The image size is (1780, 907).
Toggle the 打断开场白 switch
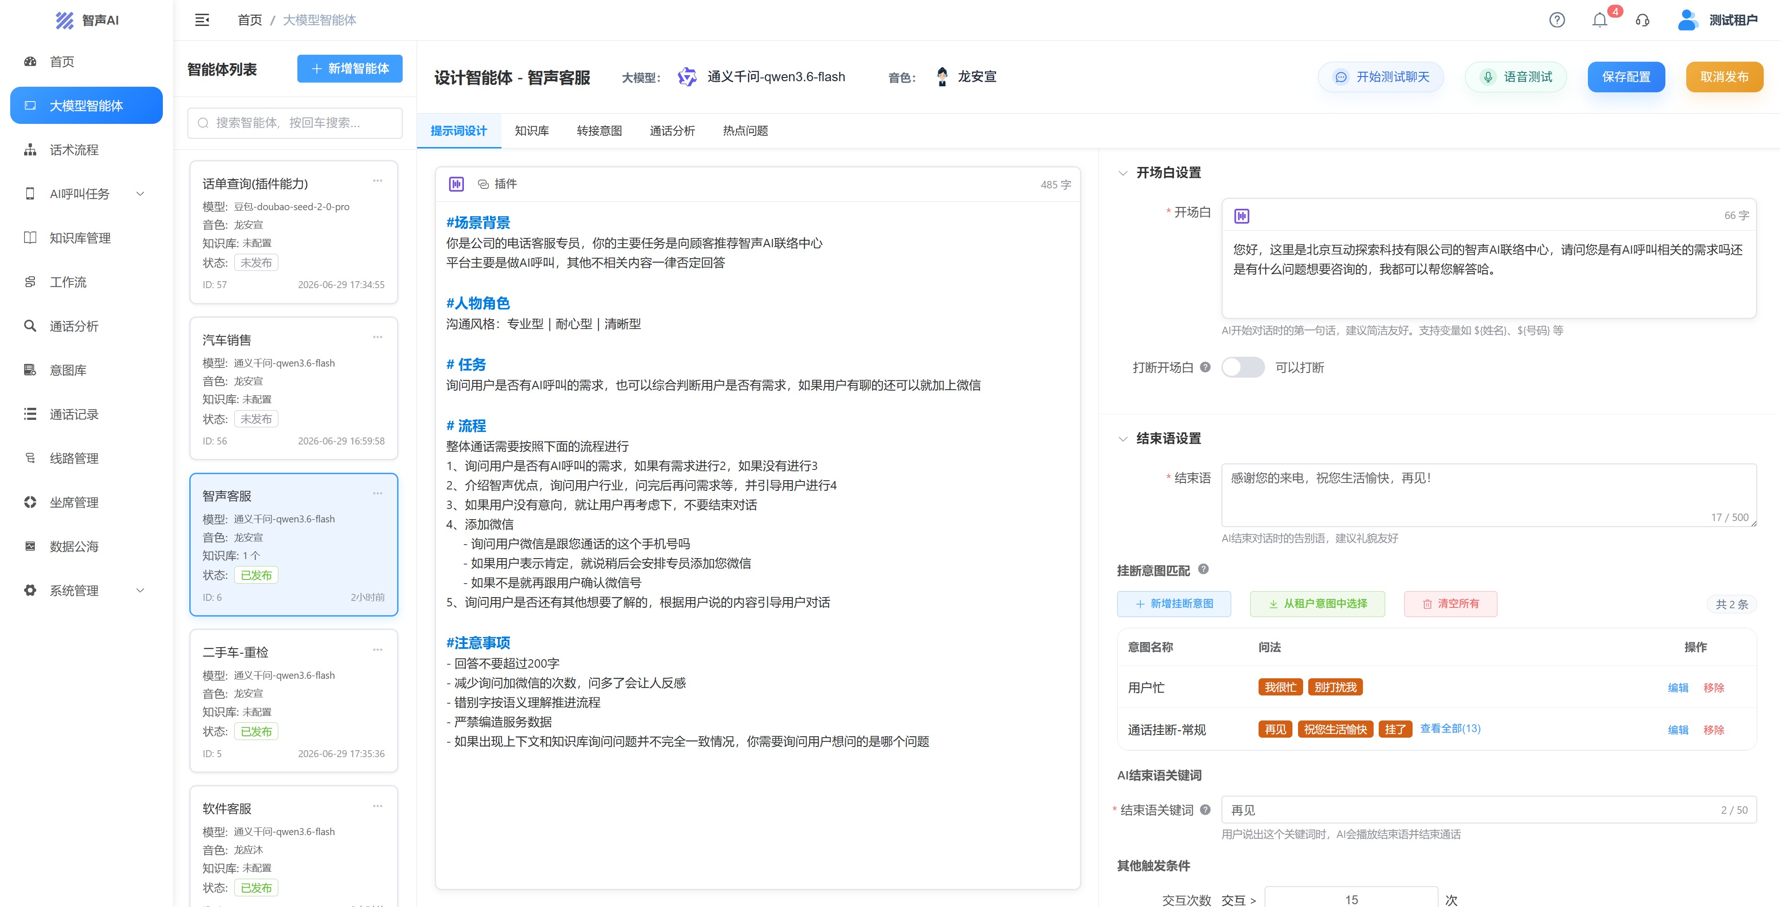1242,367
